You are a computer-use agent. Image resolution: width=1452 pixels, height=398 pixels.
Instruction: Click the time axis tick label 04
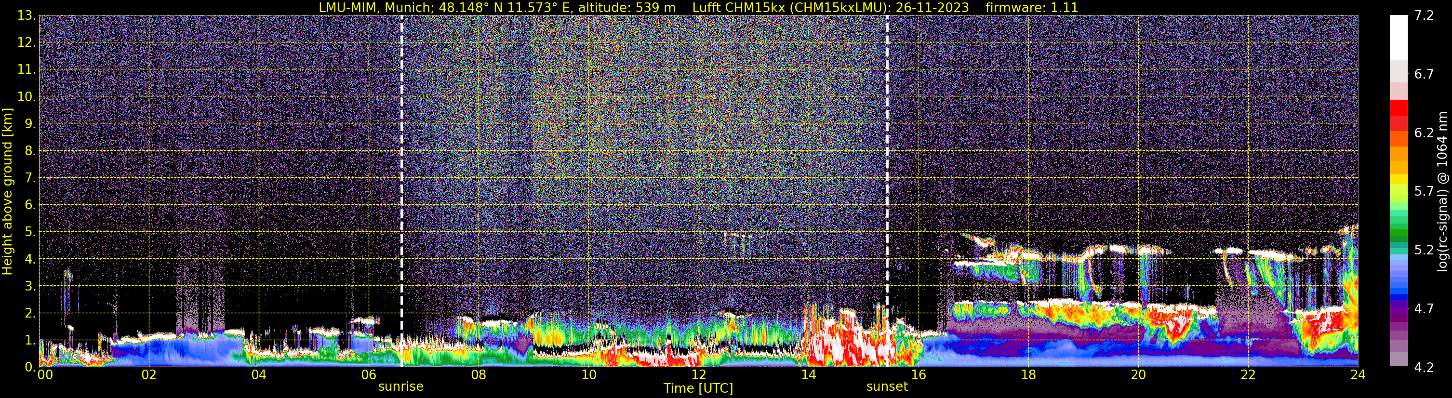tap(259, 375)
